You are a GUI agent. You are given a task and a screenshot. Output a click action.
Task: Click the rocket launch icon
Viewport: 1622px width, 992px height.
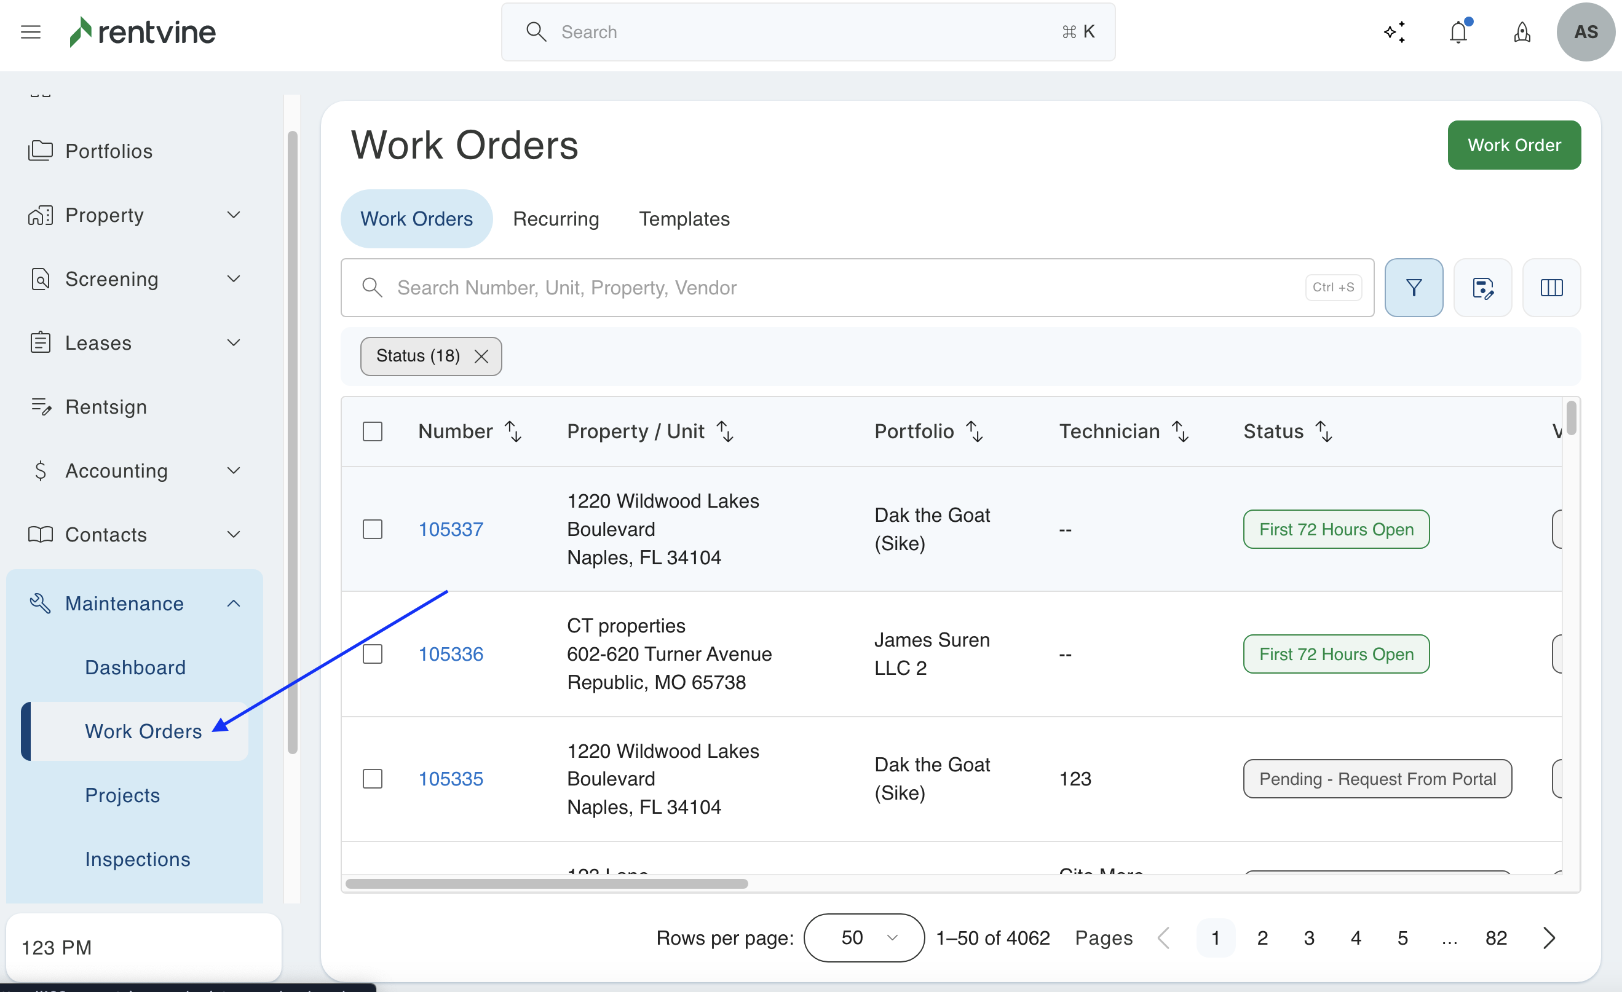[1522, 31]
